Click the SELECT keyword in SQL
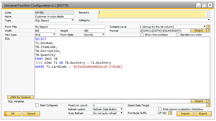 click(x=41, y=39)
